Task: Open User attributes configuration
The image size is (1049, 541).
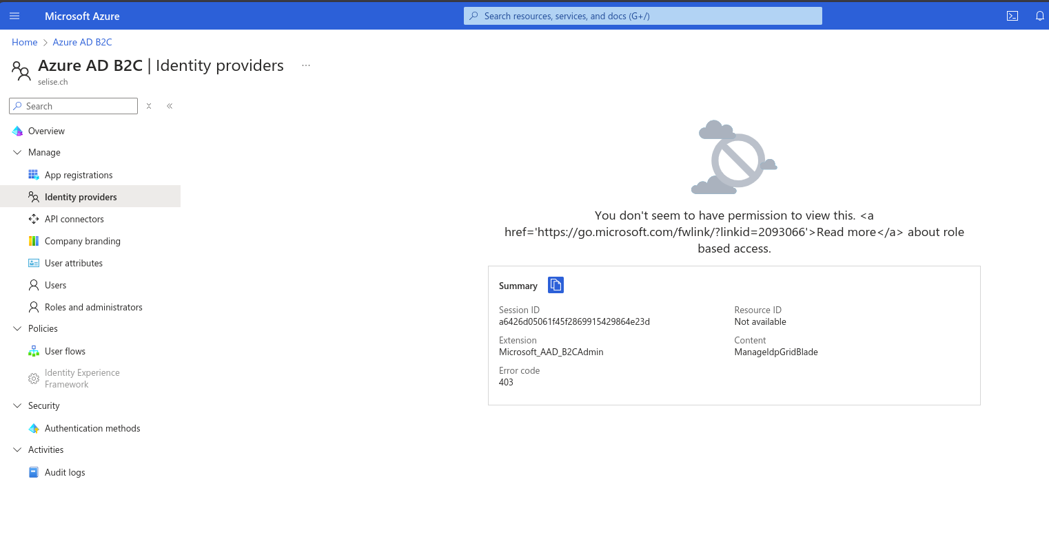Action: coord(74,263)
